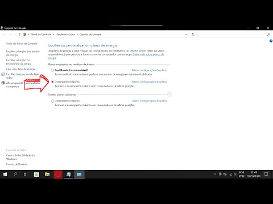Select Desempenho Máximo under Ocultar planos adicionais
Image resolution: width=273 pixels, height=204 pixels.
click(52, 101)
